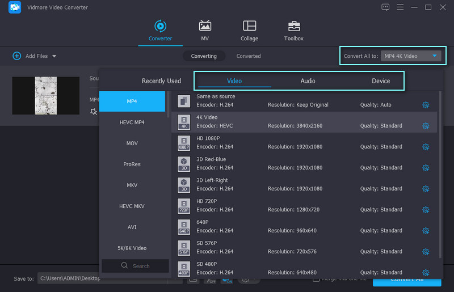Screen dimensions: 454x292
Task: Open settings gear for HD 1080P preset
Action: 426,147
